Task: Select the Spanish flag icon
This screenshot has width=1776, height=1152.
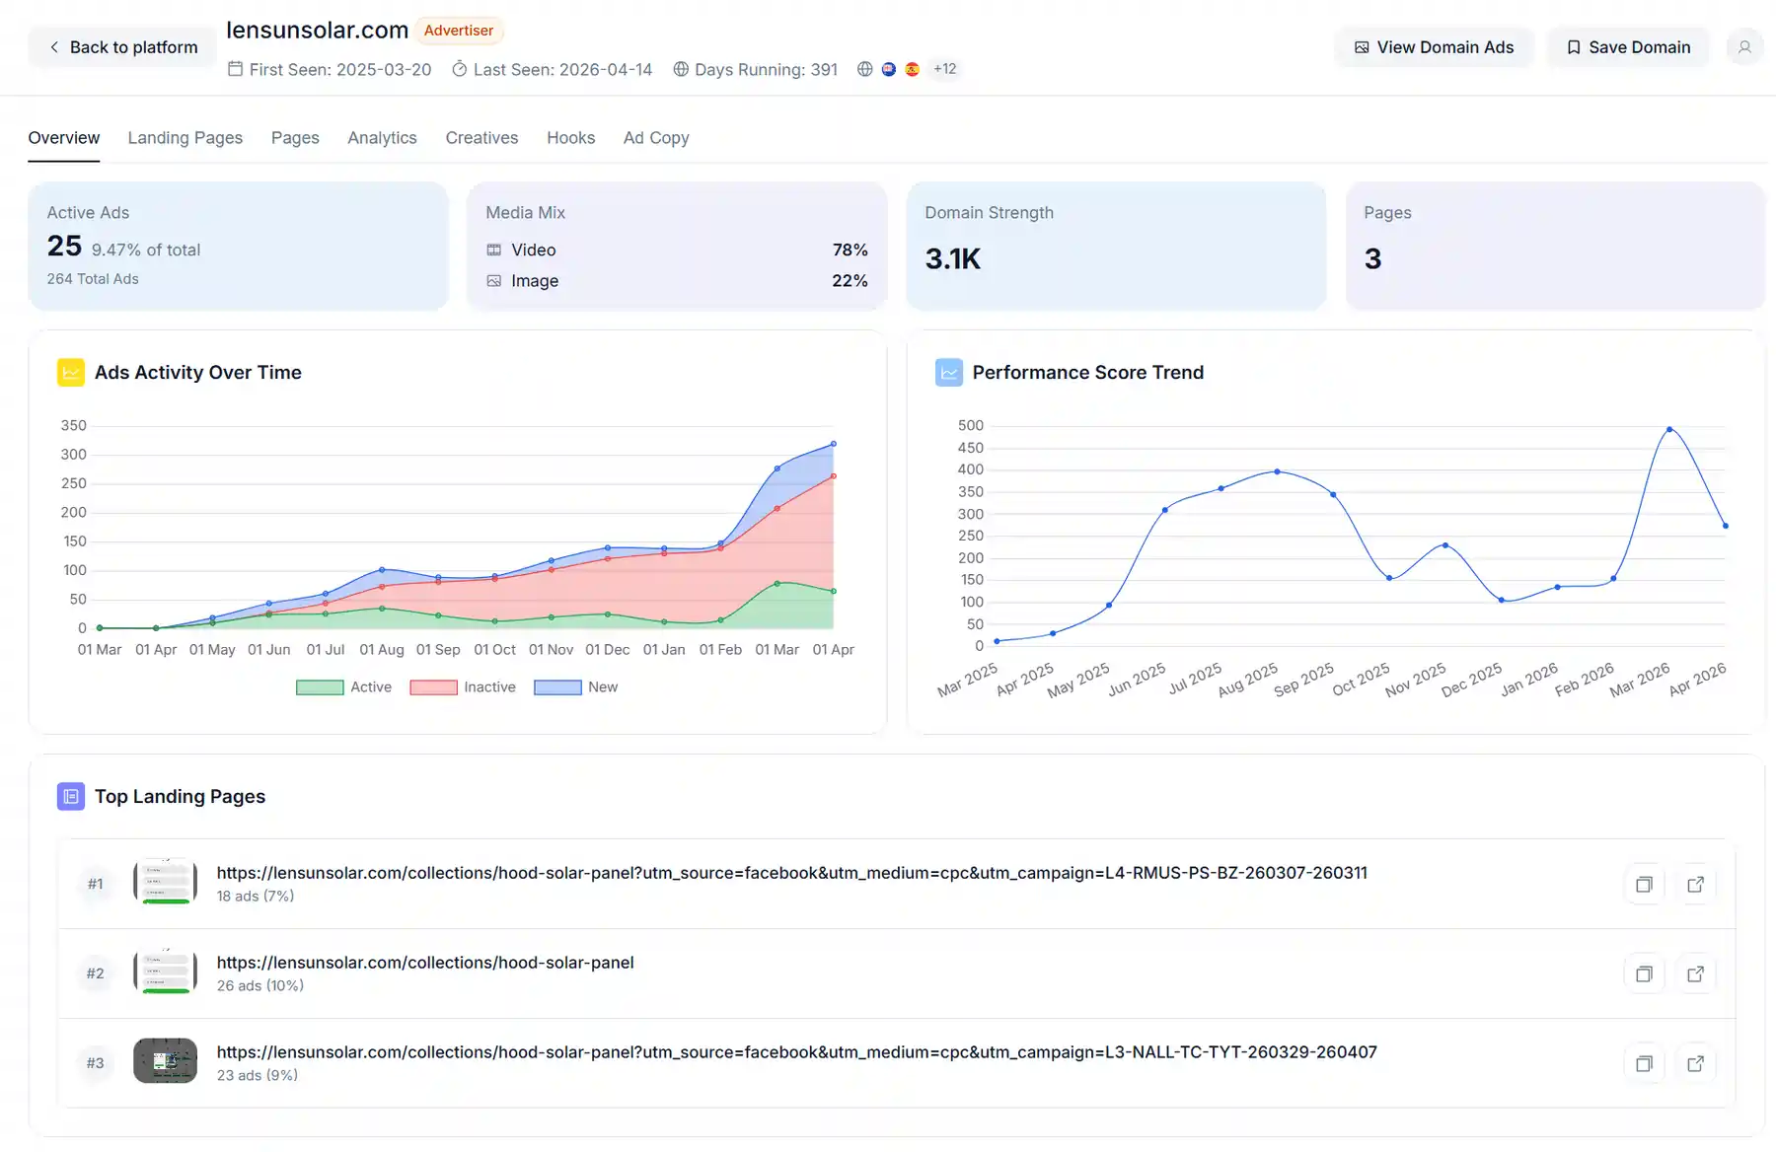Action: 912,69
